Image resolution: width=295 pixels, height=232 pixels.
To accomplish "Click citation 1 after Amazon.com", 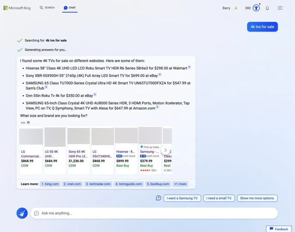I will click(x=157, y=107).
